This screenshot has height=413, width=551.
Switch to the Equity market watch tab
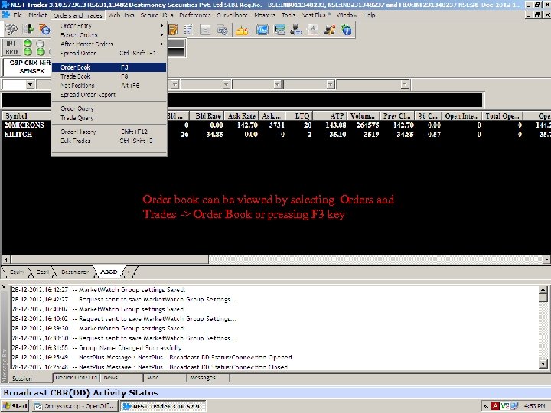tap(17, 272)
